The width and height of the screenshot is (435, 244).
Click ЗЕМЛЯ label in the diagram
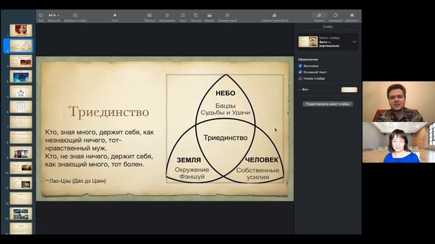[189, 160]
